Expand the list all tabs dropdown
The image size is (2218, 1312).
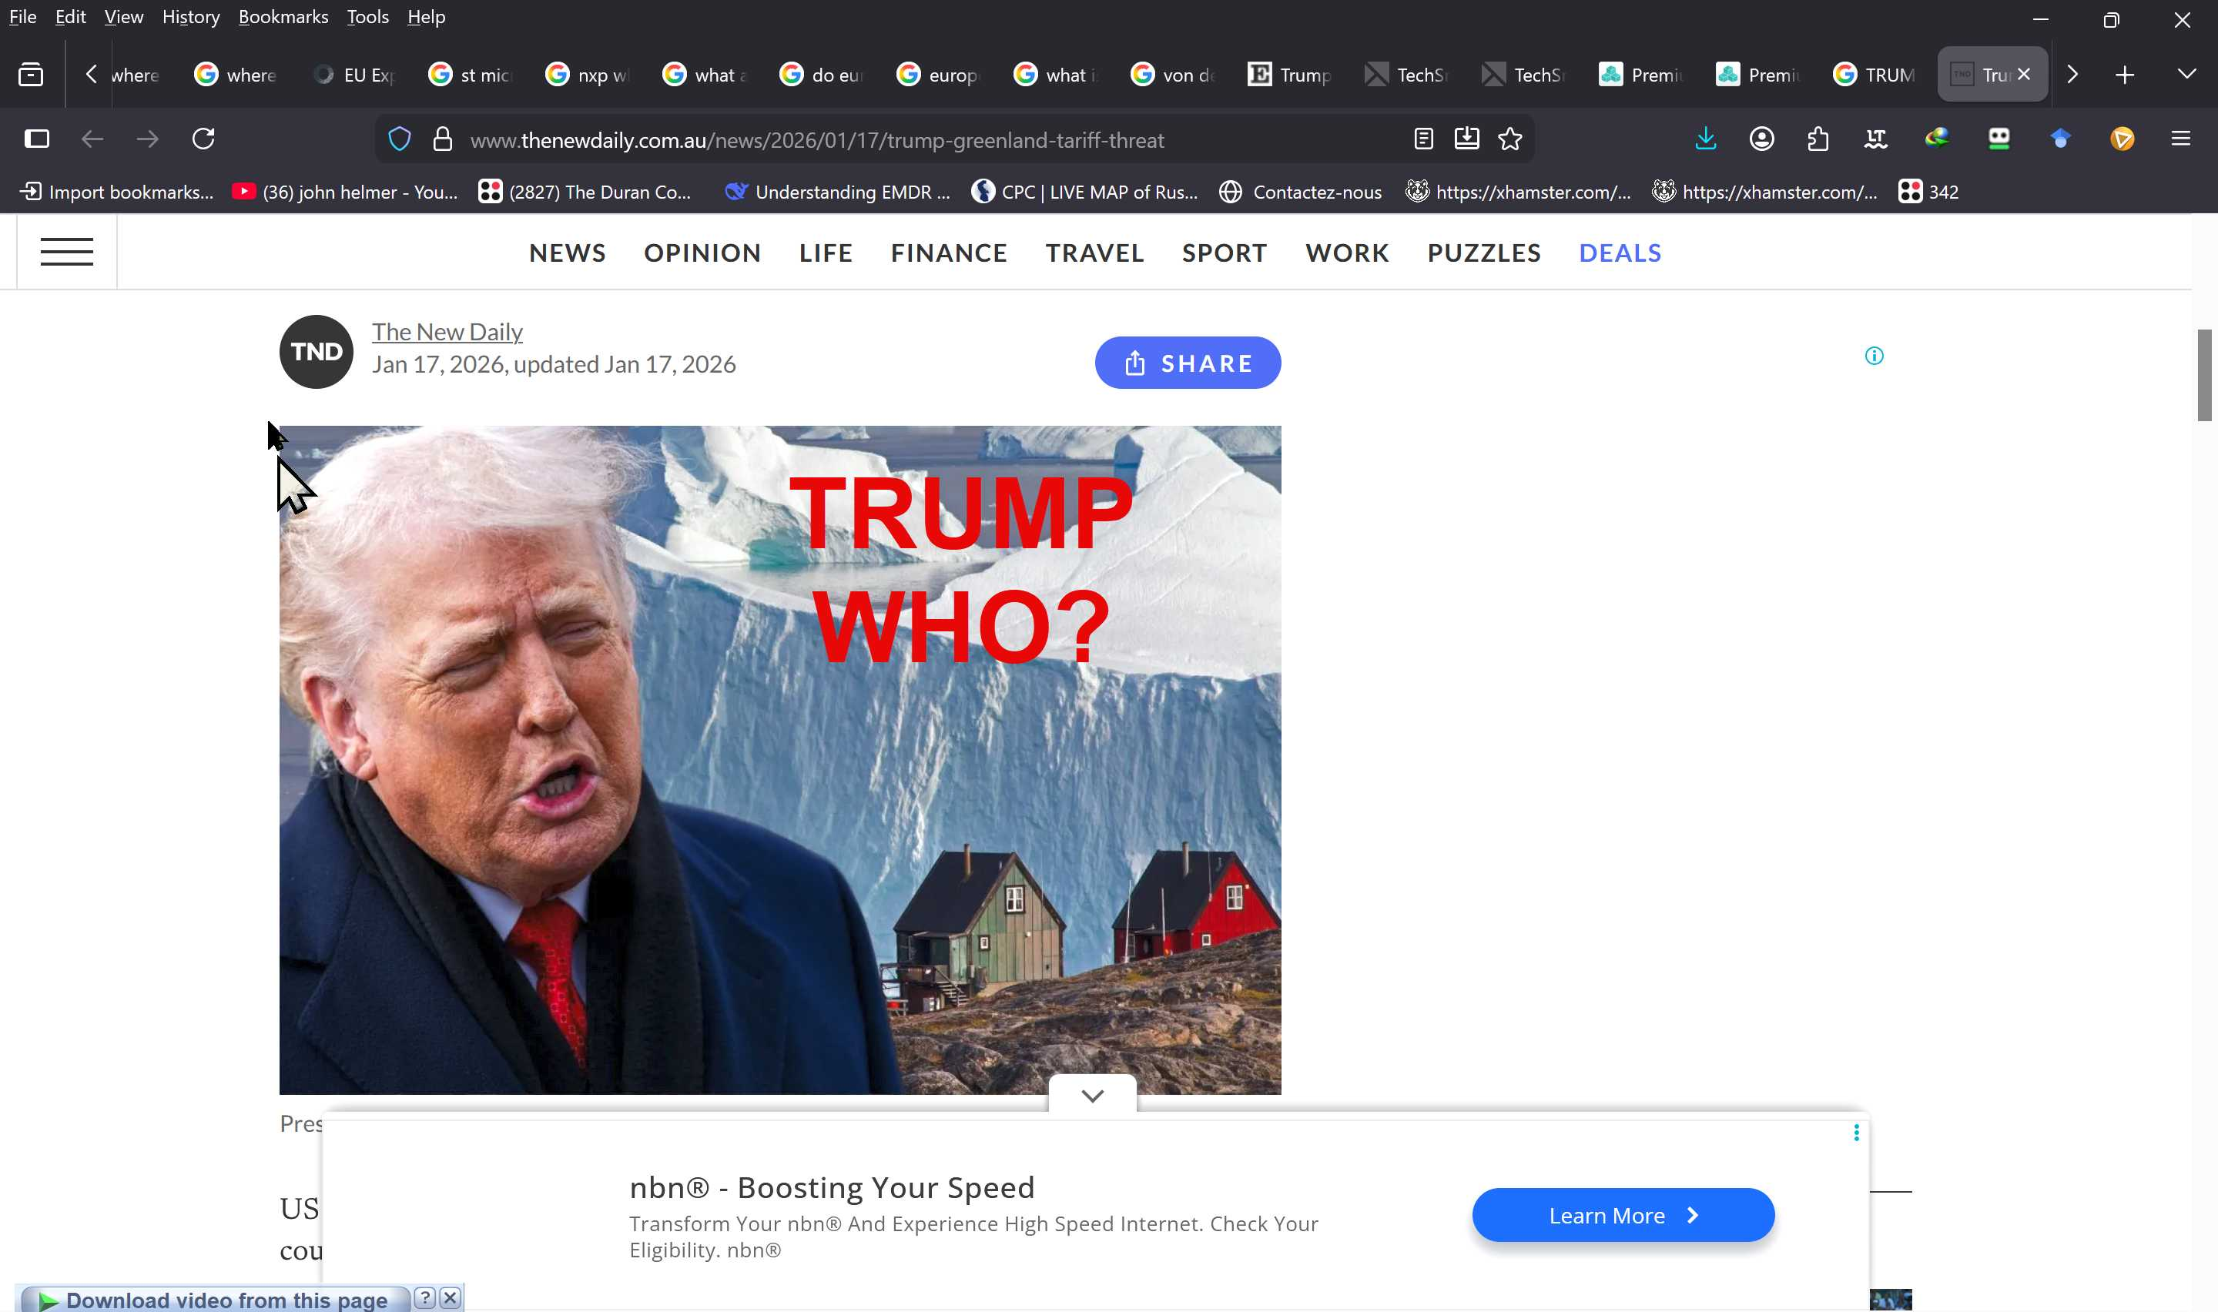point(2186,74)
